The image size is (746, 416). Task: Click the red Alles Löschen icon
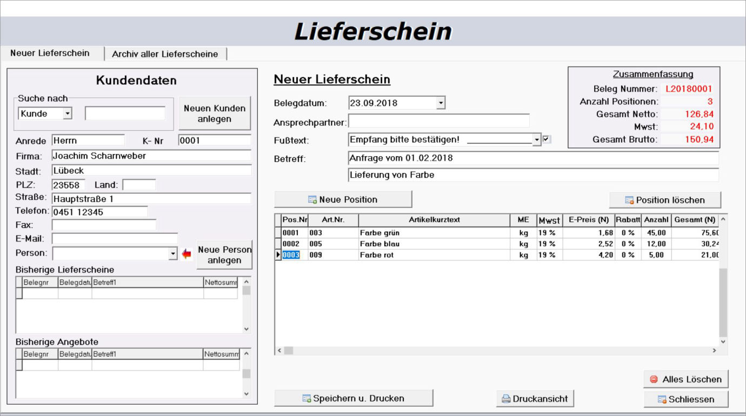click(x=654, y=379)
